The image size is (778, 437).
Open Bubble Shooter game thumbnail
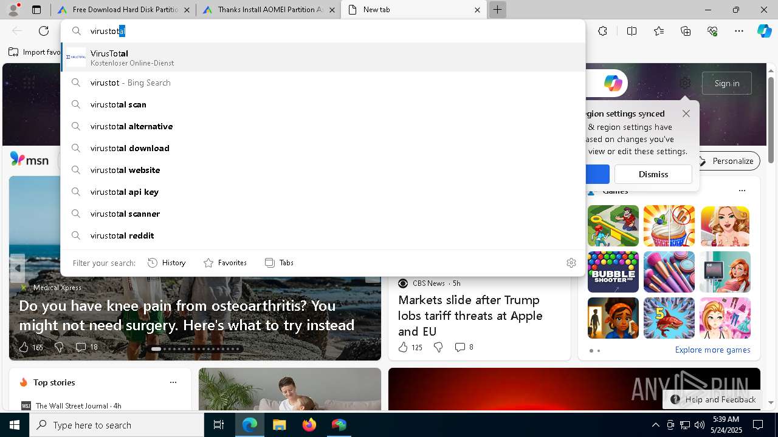pos(613,272)
